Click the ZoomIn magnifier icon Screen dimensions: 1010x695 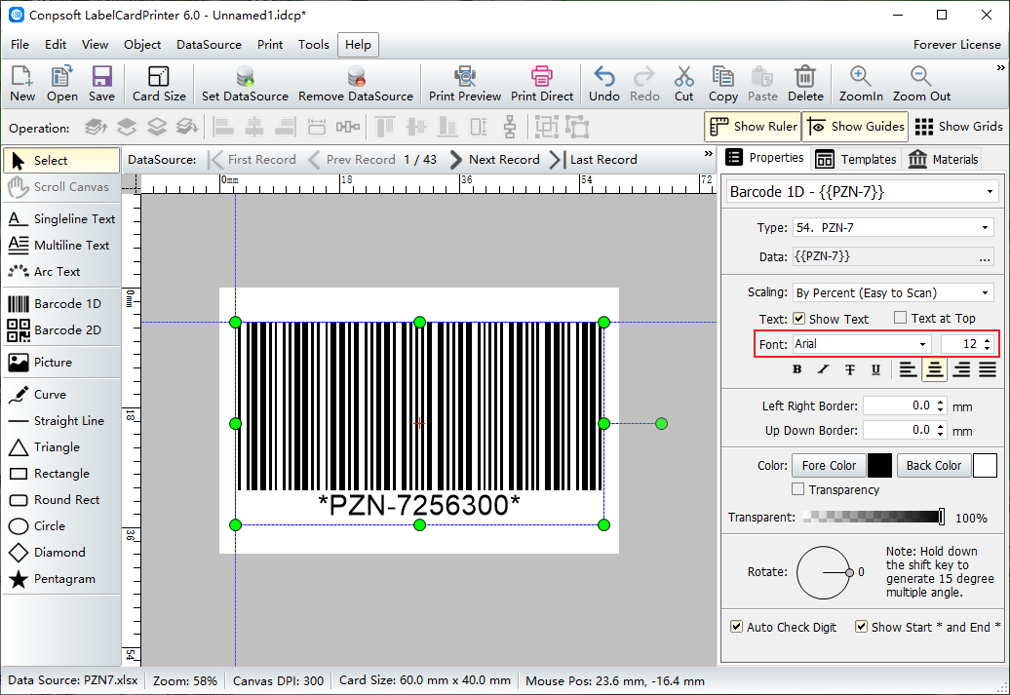click(861, 77)
